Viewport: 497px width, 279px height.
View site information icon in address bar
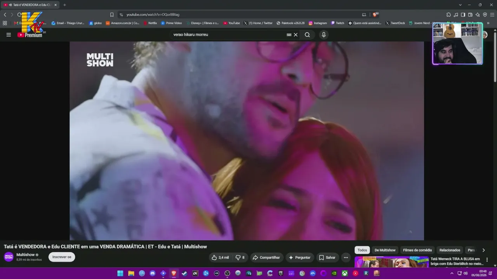pyautogui.click(x=121, y=14)
